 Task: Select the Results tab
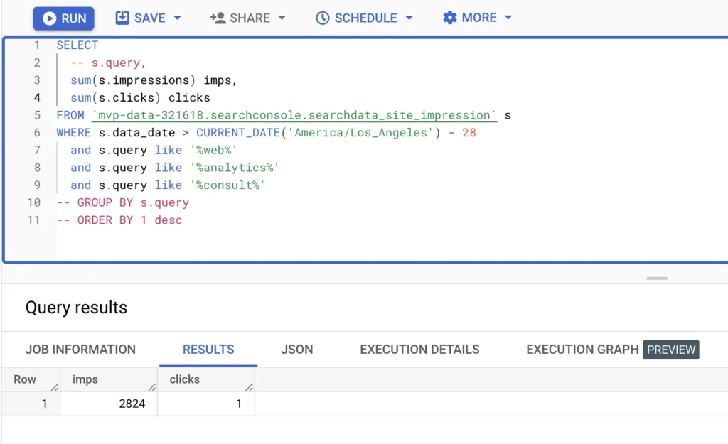(208, 350)
